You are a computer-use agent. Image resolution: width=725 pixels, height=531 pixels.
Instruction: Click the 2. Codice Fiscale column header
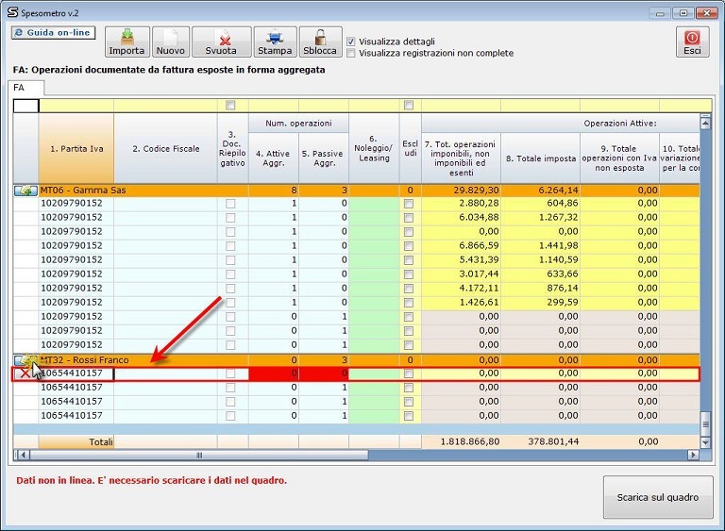(165, 148)
